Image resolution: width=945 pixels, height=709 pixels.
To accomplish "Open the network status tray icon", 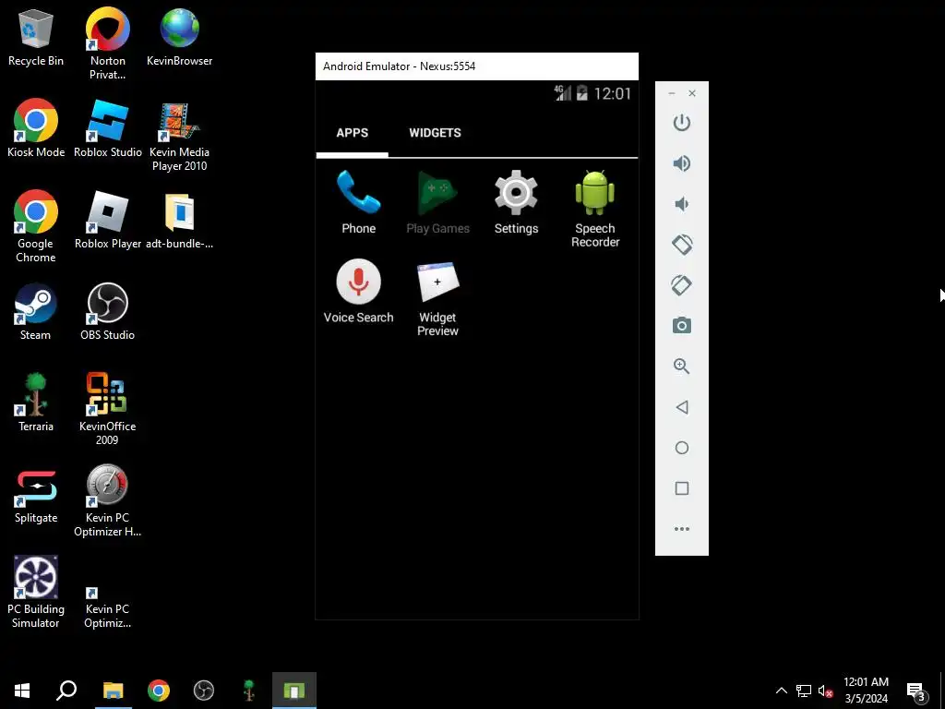I will pos(804,691).
